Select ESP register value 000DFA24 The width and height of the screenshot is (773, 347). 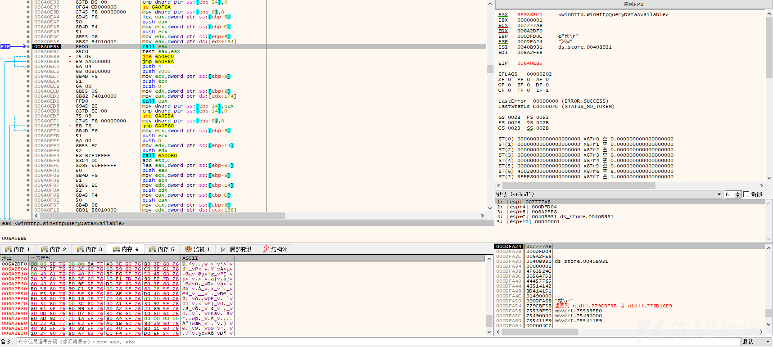pos(529,41)
